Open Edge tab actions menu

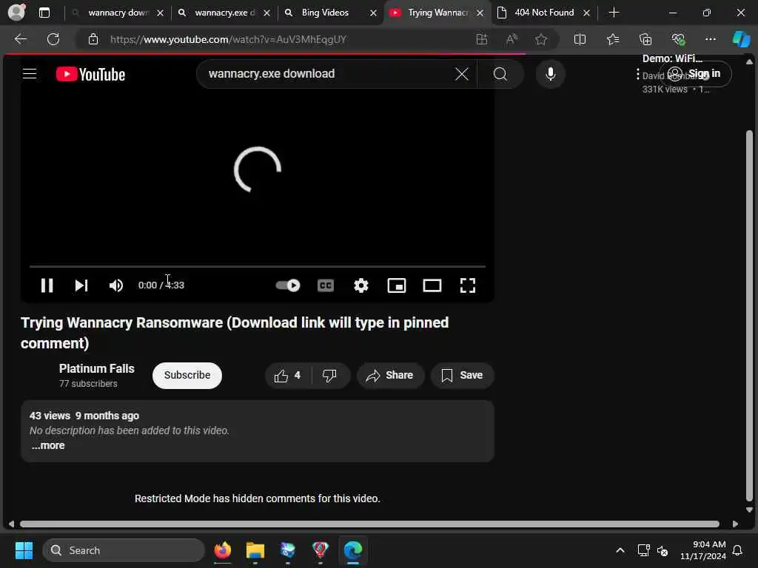pyautogui.click(x=44, y=13)
